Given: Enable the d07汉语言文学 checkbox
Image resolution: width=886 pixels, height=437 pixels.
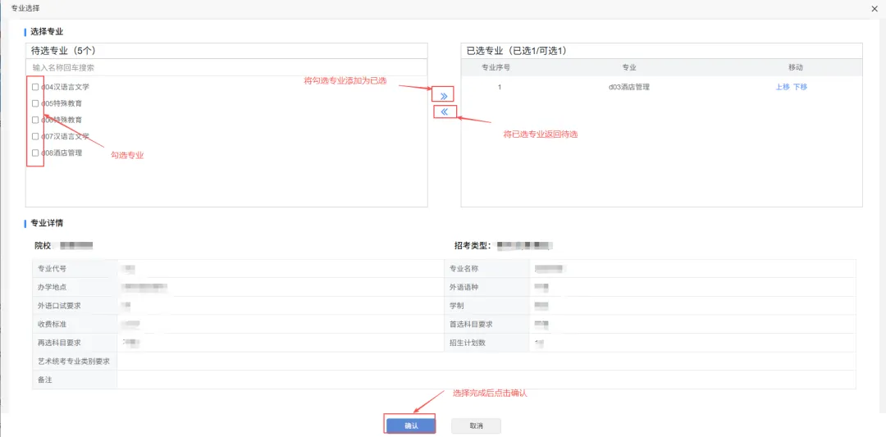Looking at the screenshot, I should [35, 136].
